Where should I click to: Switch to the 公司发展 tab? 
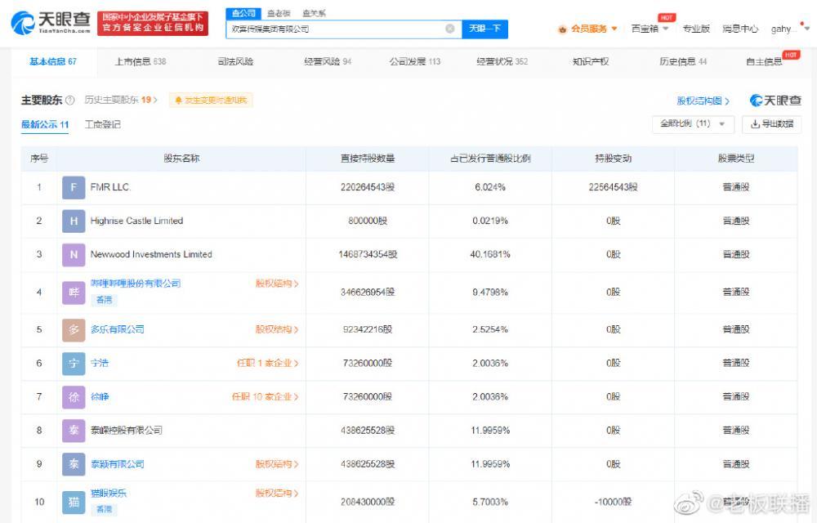[x=415, y=61]
